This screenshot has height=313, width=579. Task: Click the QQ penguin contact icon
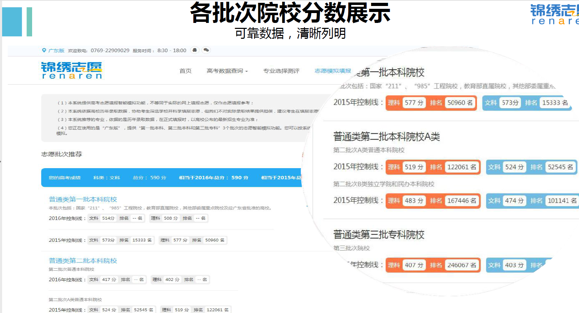[194, 50]
